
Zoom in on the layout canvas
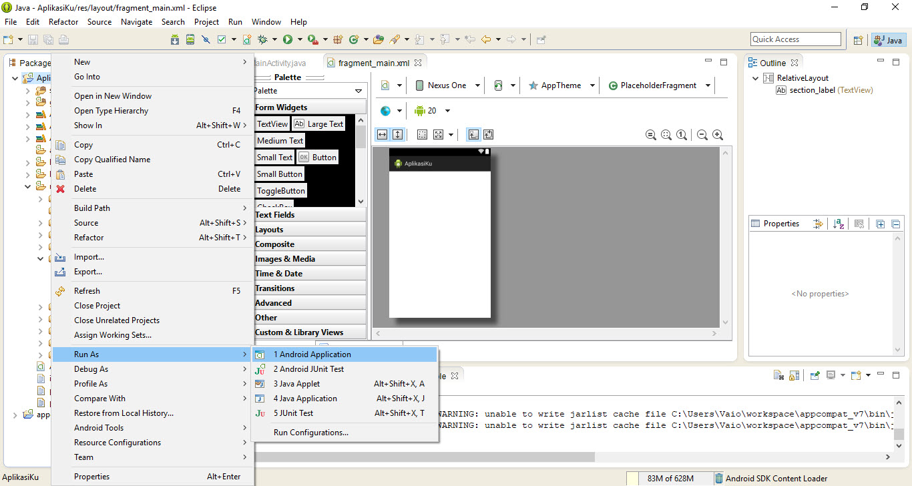[x=718, y=135]
